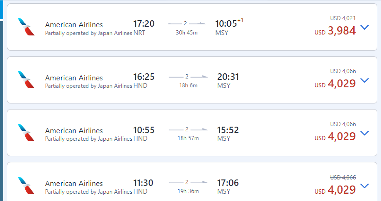Expand the 16:25 HND departure flight details
The height and width of the screenshot is (201, 381).
[x=365, y=80]
